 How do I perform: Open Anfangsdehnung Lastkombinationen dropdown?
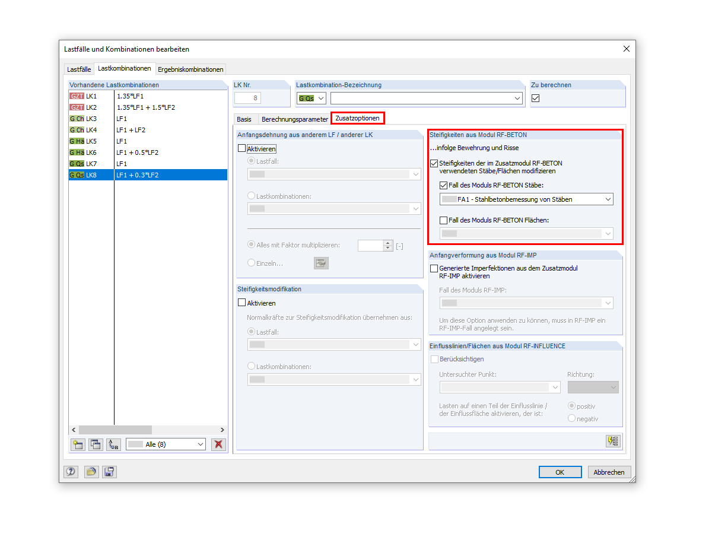[x=334, y=209]
